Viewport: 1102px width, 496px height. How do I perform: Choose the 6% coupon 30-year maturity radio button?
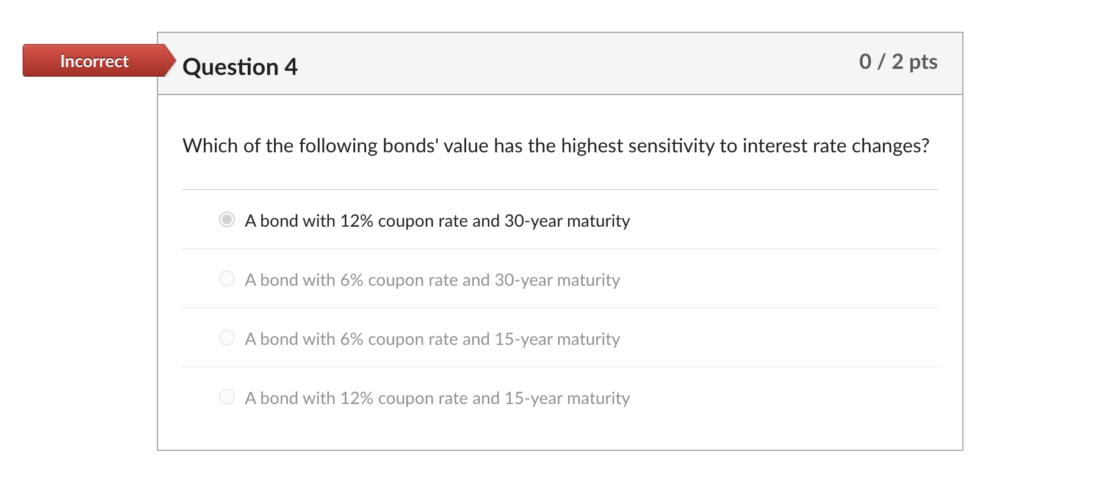point(227,278)
